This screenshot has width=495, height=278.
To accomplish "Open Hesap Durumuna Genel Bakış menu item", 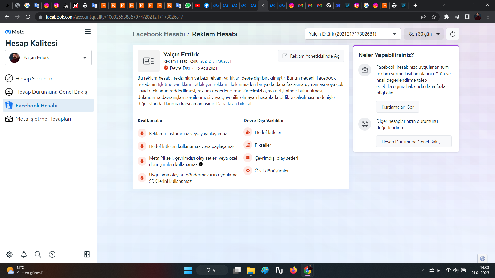I will click(48, 92).
